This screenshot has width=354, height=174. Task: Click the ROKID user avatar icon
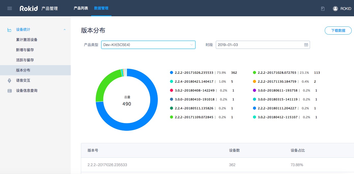(x=335, y=9)
